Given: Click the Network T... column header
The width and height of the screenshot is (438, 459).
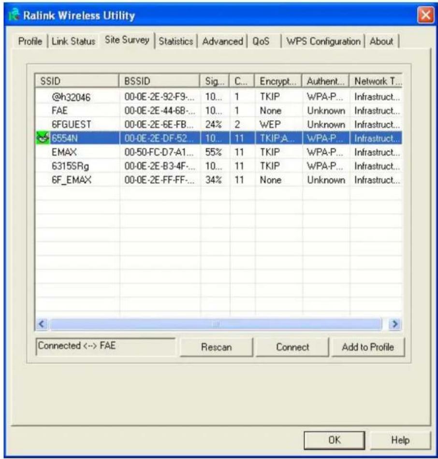Looking at the screenshot, I should (x=376, y=81).
